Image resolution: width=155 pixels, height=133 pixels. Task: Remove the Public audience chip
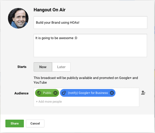[x=55, y=93]
